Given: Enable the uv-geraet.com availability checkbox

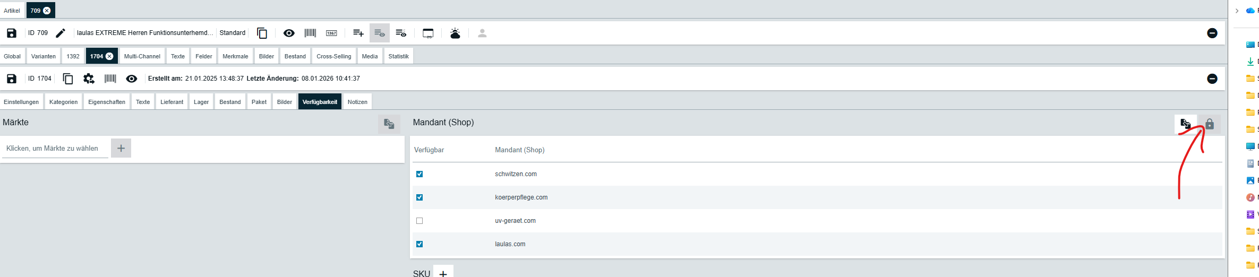Looking at the screenshot, I should (419, 221).
